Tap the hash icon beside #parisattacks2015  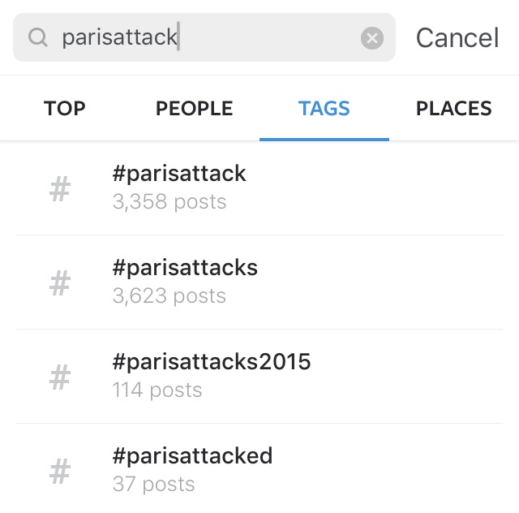point(60,378)
